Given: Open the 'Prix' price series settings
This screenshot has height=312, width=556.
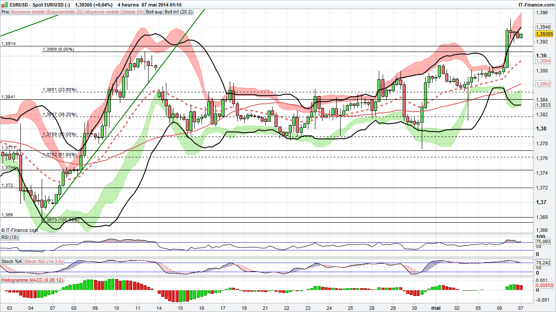Looking at the screenshot, I should point(5,12).
